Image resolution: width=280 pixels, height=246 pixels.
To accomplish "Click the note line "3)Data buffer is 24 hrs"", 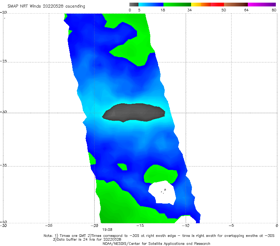I will 87,240.
